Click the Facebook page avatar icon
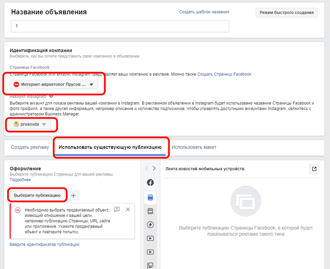The image size is (330, 269). click(x=16, y=84)
